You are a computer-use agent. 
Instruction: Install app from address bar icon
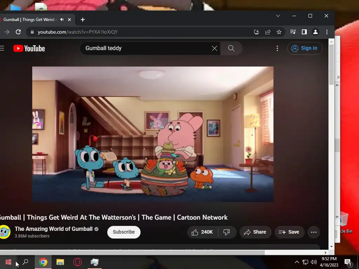[257, 32]
